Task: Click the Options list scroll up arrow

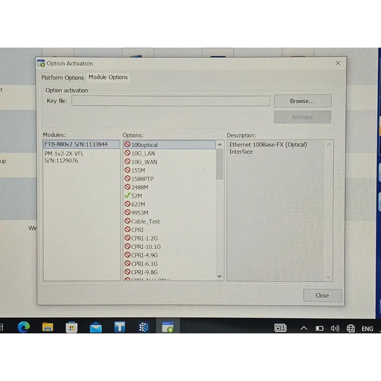Action: [220, 145]
